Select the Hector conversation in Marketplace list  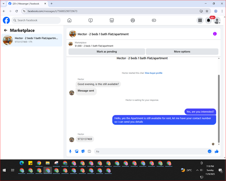[x=32, y=40]
